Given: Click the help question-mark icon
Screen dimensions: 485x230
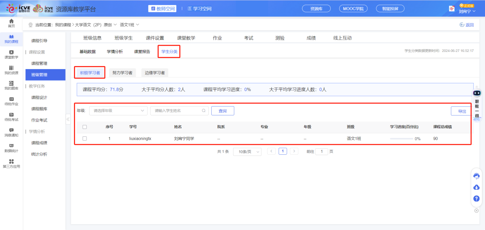Looking at the screenshot, I should (x=476, y=198).
